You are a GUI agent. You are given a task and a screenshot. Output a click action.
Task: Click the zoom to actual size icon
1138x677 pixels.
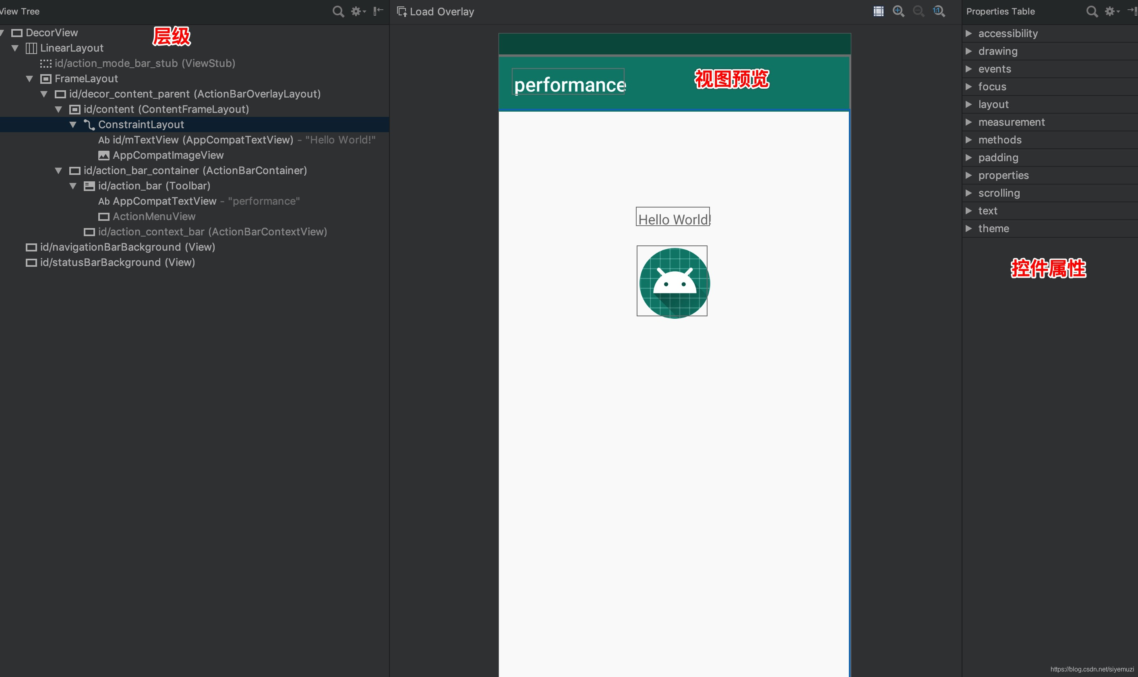(x=939, y=11)
